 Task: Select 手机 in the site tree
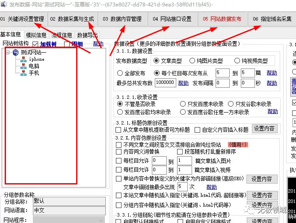pos(34,73)
